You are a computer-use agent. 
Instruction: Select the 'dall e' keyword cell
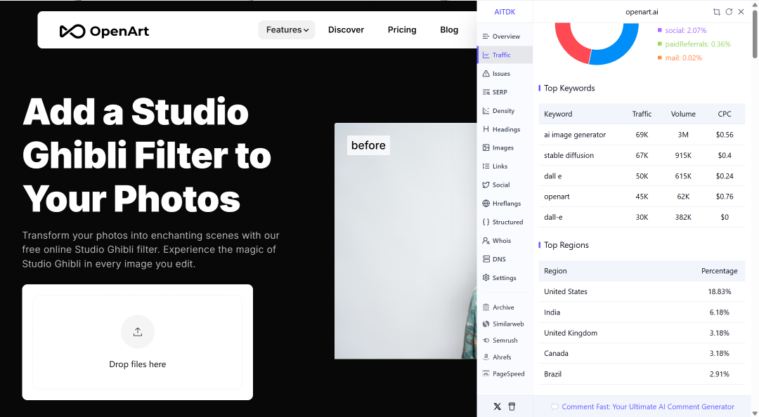coord(553,176)
